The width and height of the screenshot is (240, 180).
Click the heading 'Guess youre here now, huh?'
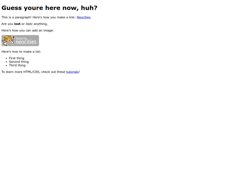[49, 8]
